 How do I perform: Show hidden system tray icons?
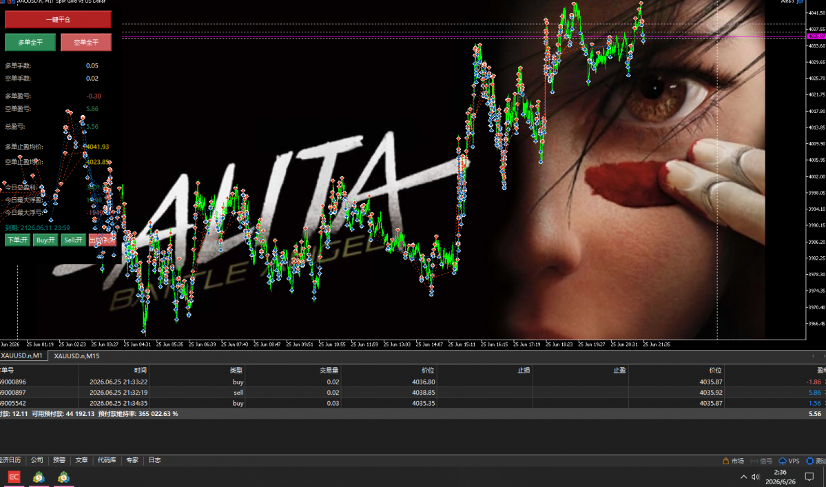coord(743,477)
